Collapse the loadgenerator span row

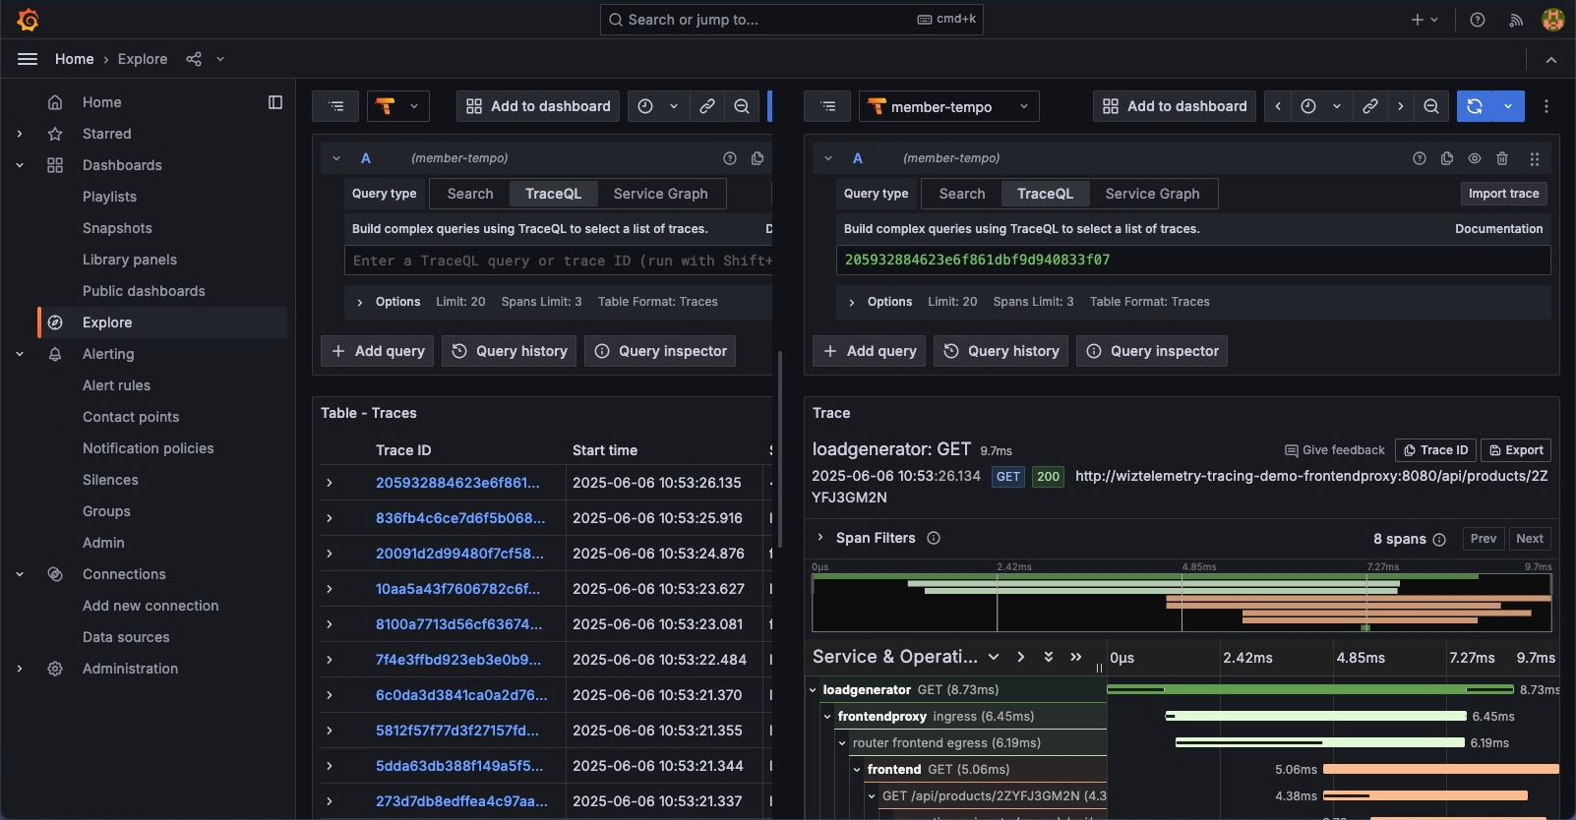814,690
